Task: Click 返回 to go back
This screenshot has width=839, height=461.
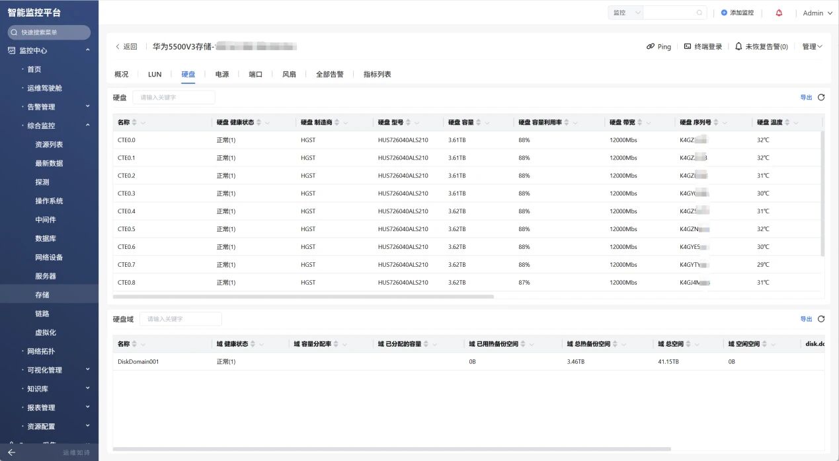Action: click(126, 47)
